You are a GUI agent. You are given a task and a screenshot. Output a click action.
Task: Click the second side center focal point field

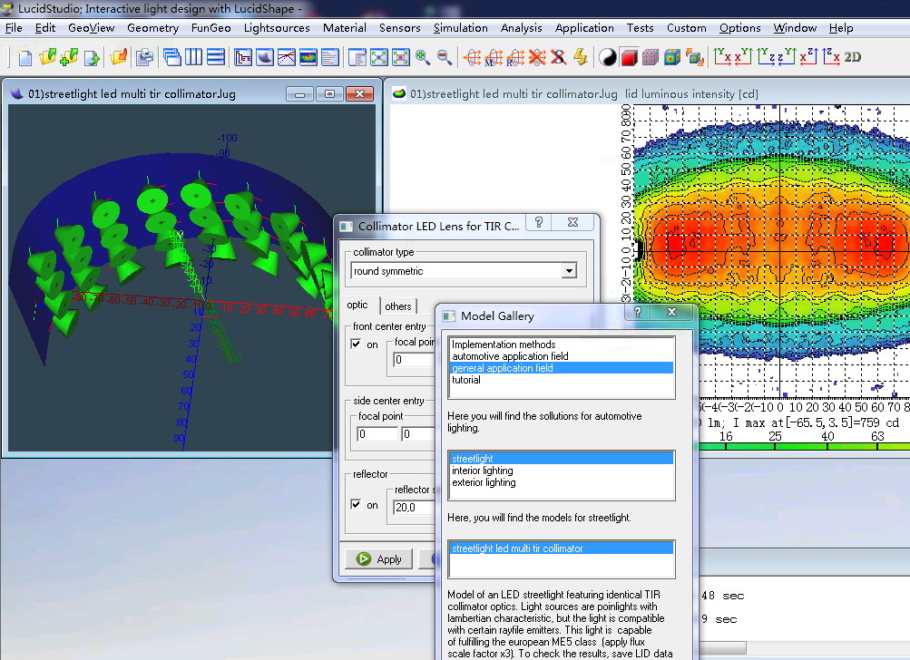[418, 434]
